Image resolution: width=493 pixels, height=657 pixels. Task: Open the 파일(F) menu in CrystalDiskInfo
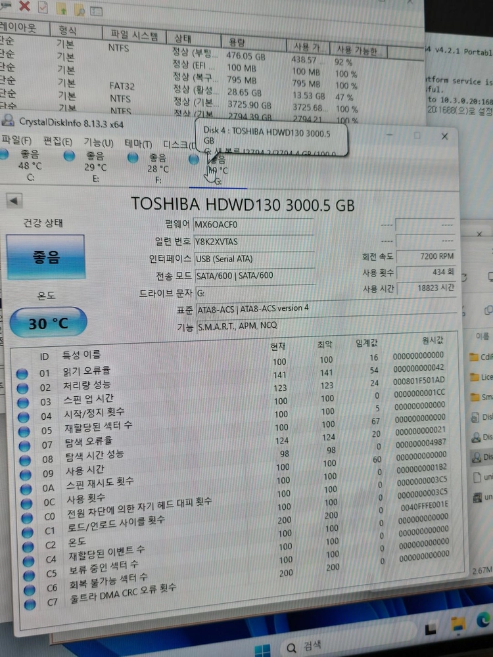pyautogui.click(x=16, y=139)
